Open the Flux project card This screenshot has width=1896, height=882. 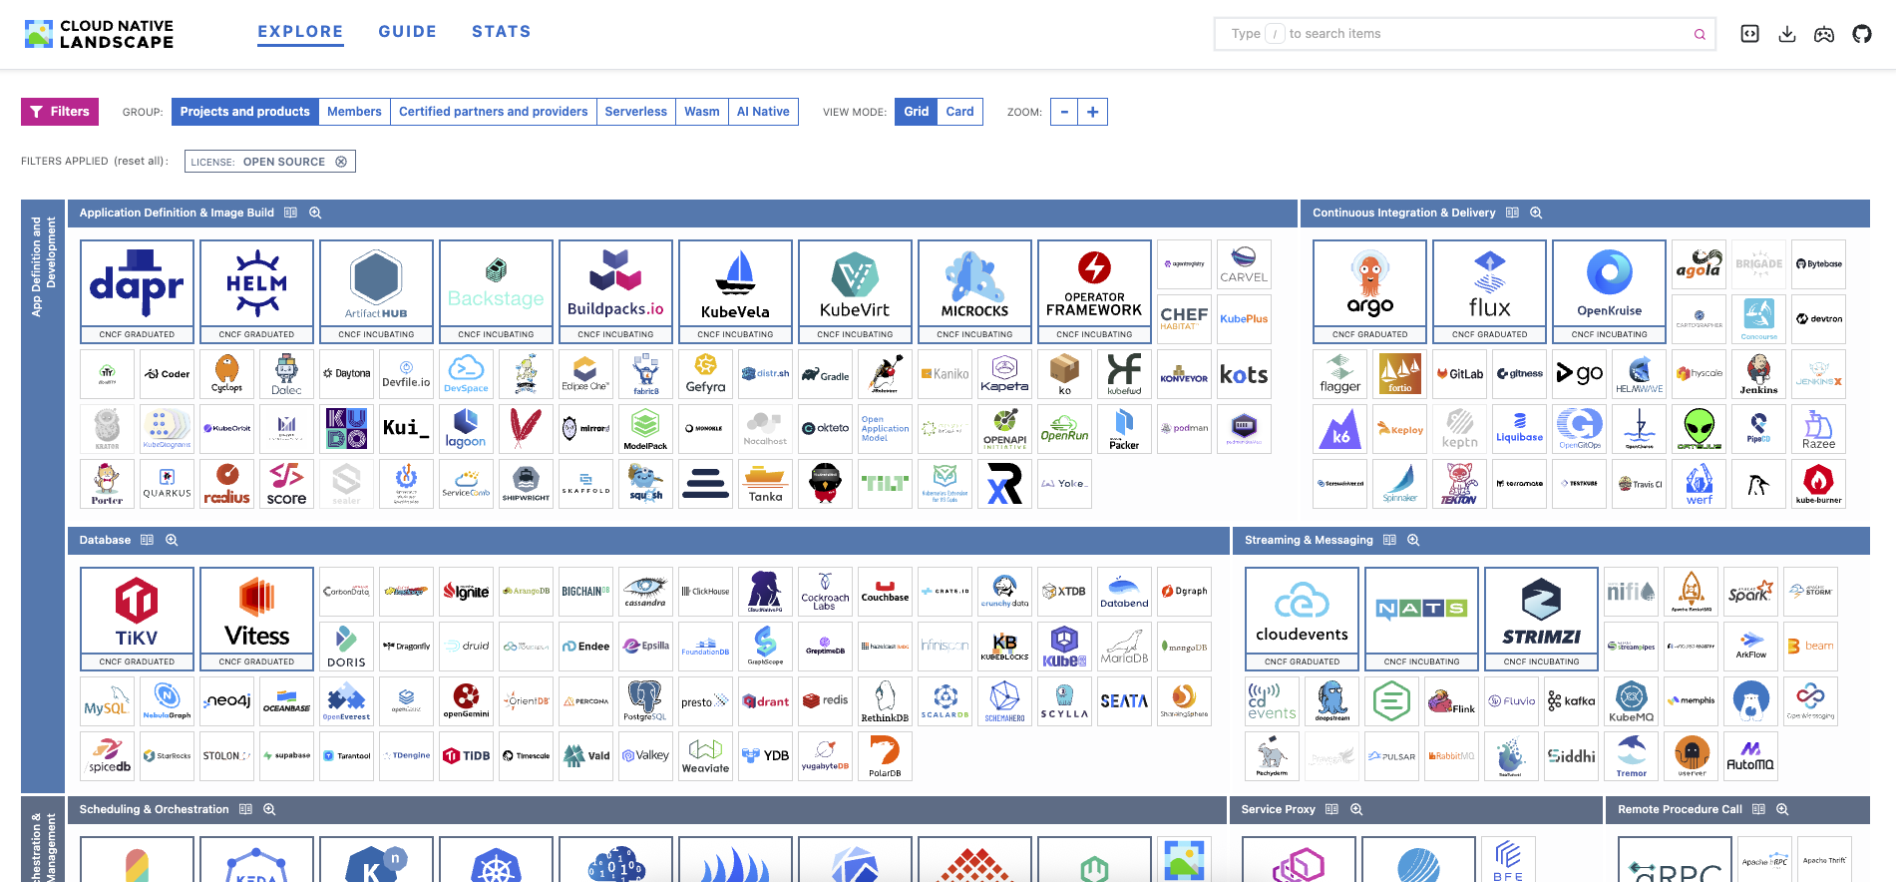click(x=1489, y=291)
